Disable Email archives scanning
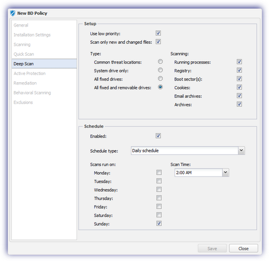 [239, 95]
